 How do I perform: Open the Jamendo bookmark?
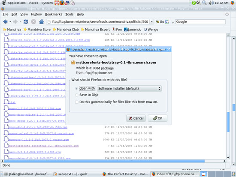(x=133, y=30)
